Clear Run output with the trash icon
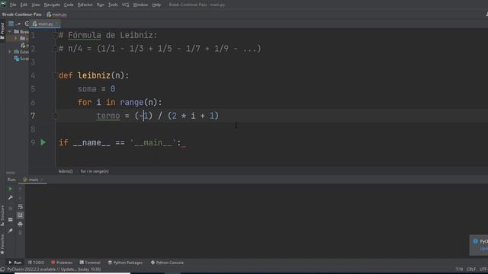This screenshot has height=274, width=488. (21, 232)
